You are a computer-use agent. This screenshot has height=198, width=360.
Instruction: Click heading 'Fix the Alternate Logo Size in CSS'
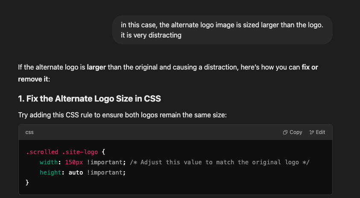89,99
